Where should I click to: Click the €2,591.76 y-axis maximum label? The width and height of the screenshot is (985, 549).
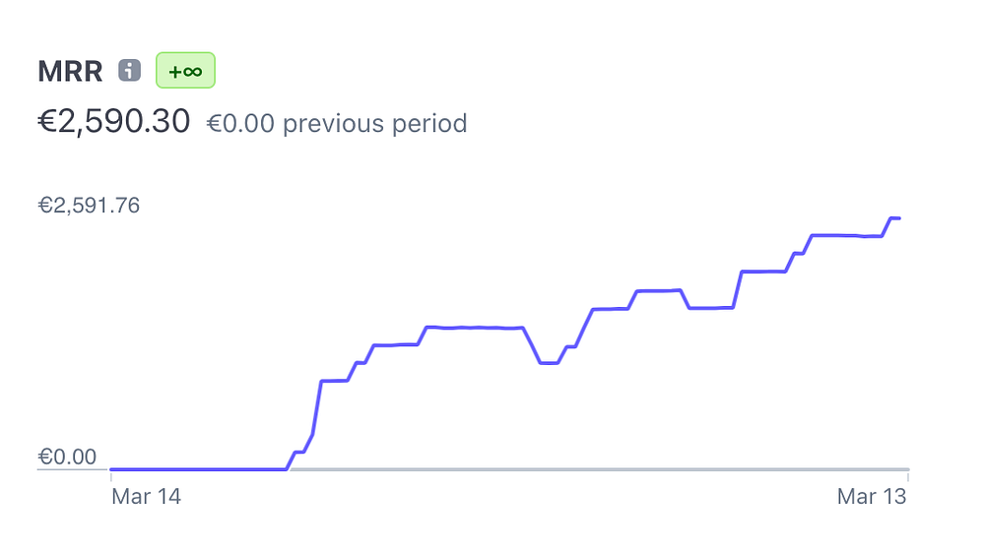tap(89, 206)
